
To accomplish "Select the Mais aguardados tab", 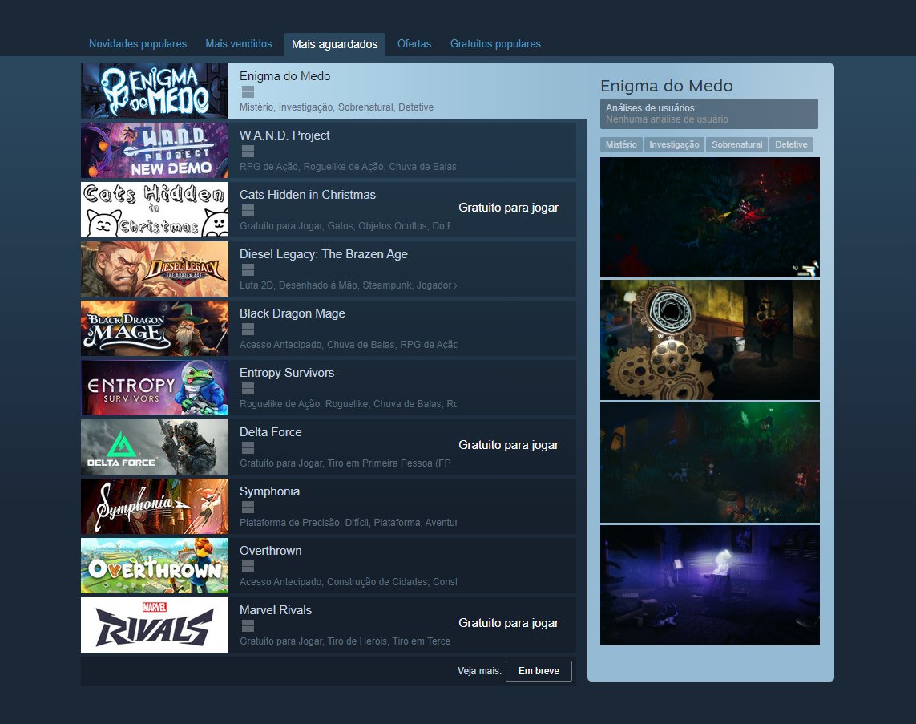I will (x=335, y=44).
